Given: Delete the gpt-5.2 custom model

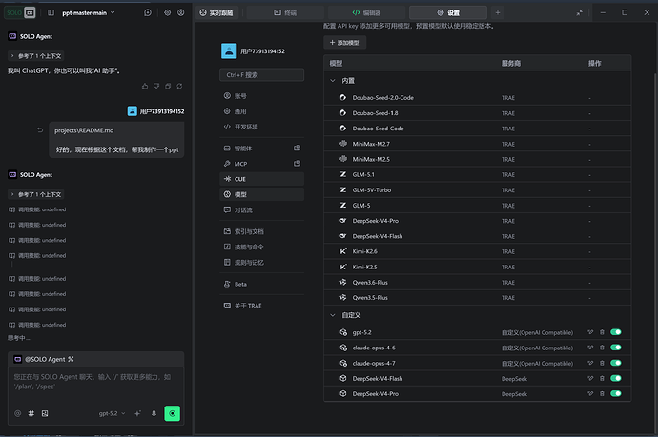Looking at the screenshot, I should click(602, 332).
